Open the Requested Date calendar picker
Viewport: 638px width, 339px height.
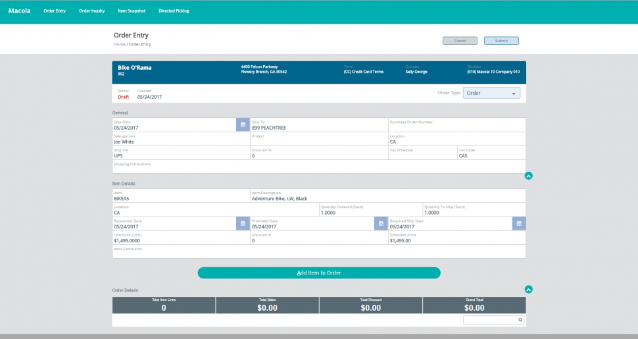click(243, 224)
